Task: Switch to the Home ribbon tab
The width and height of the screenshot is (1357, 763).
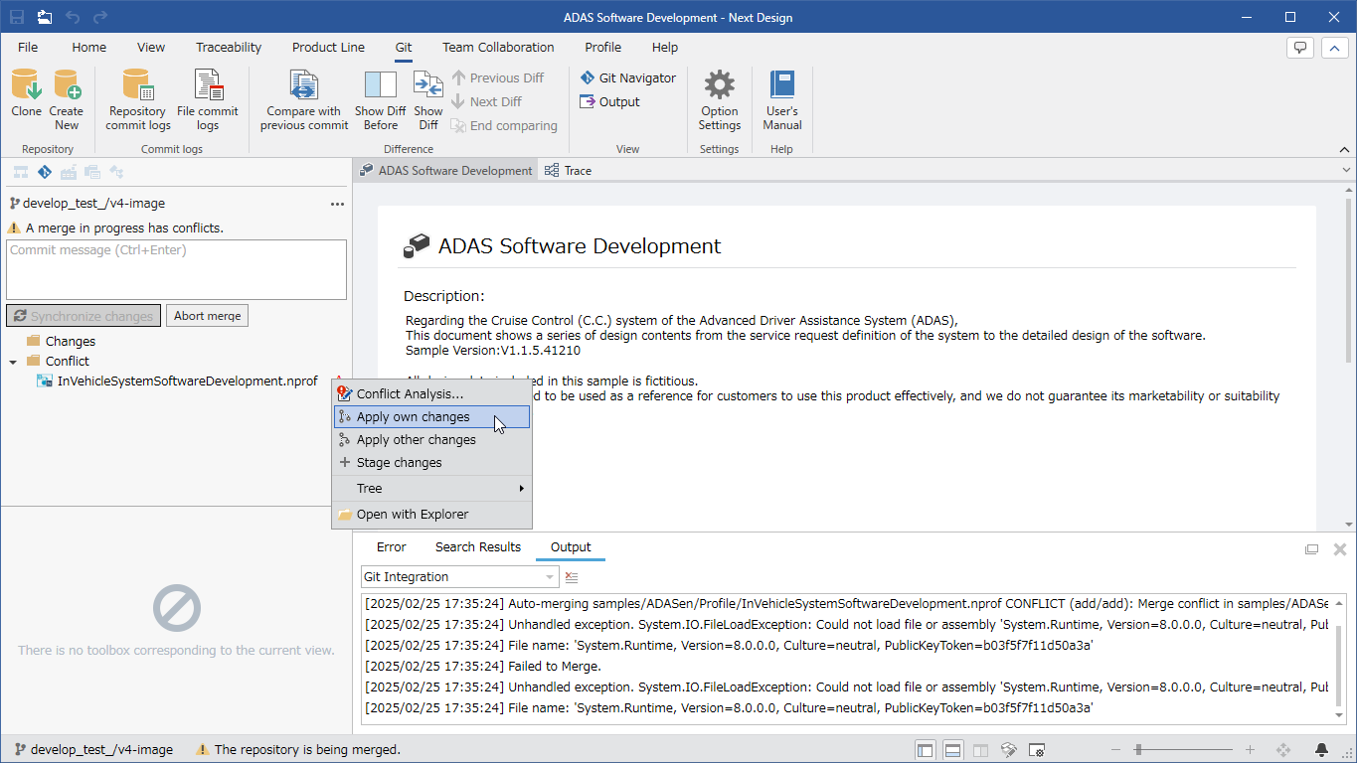Action: 88,47
